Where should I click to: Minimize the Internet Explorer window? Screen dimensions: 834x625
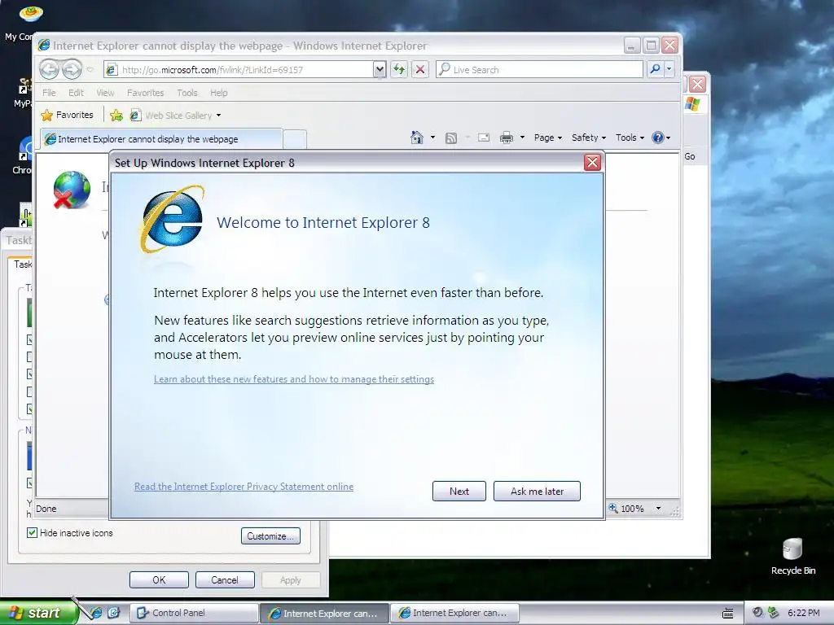[631, 46]
